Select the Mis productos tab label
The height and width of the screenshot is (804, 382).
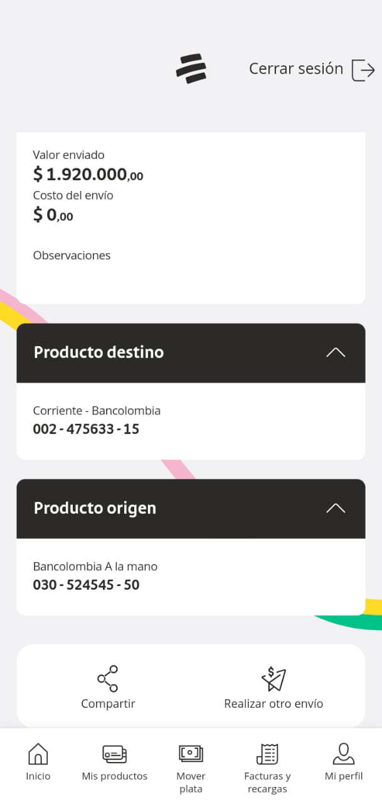115,776
